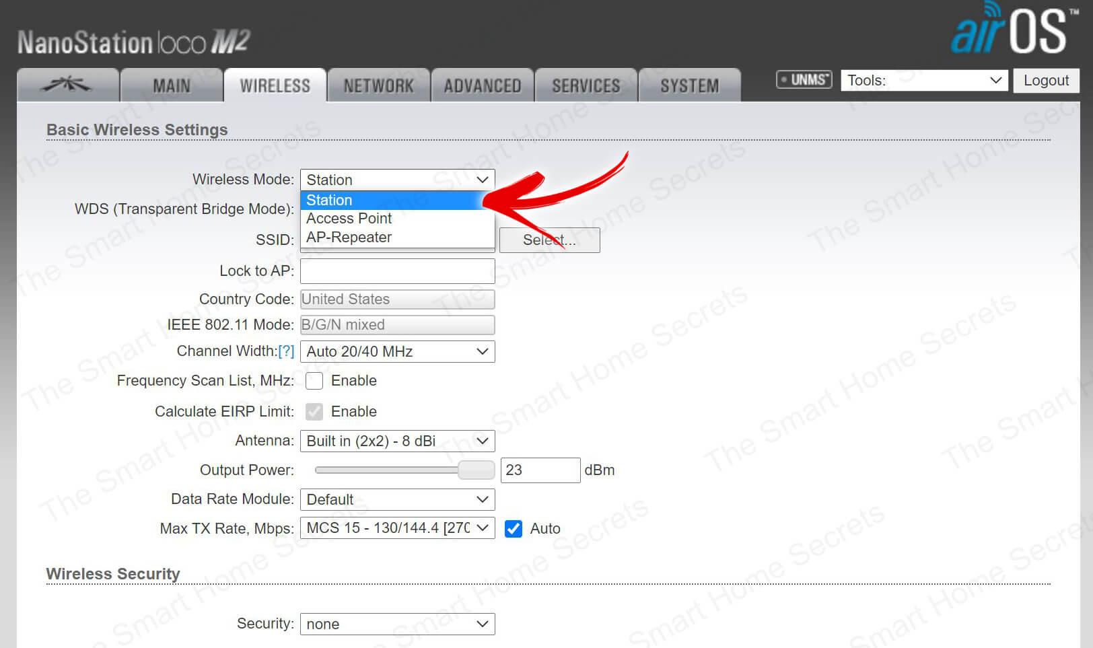Click the Output Power slider handle
Image resolution: width=1093 pixels, height=648 pixels.
pyautogui.click(x=476, y=470)
